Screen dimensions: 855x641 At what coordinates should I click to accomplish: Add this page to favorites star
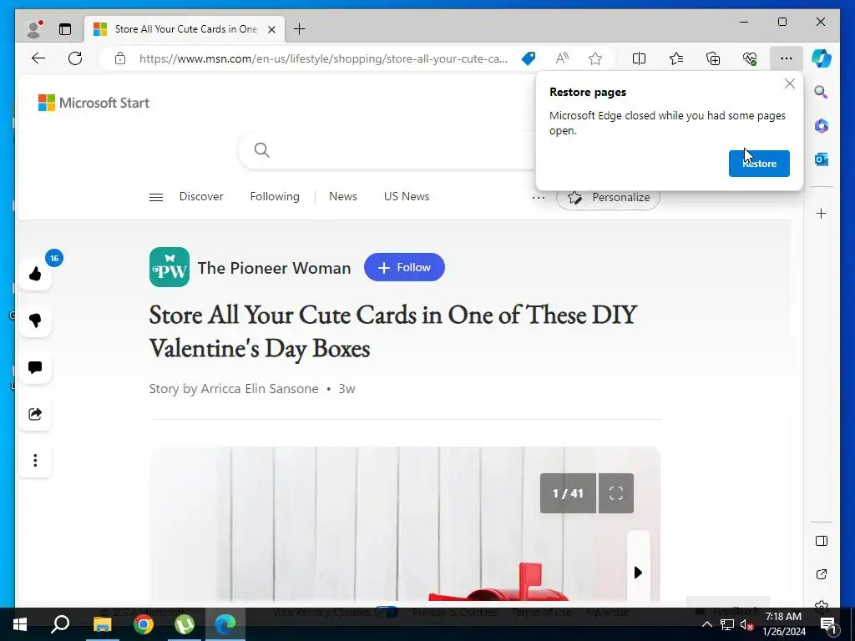pos(595,58)
